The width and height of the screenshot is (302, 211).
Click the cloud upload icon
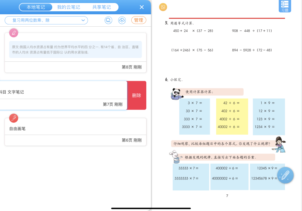pyautogui.click(x=122, y=20)
